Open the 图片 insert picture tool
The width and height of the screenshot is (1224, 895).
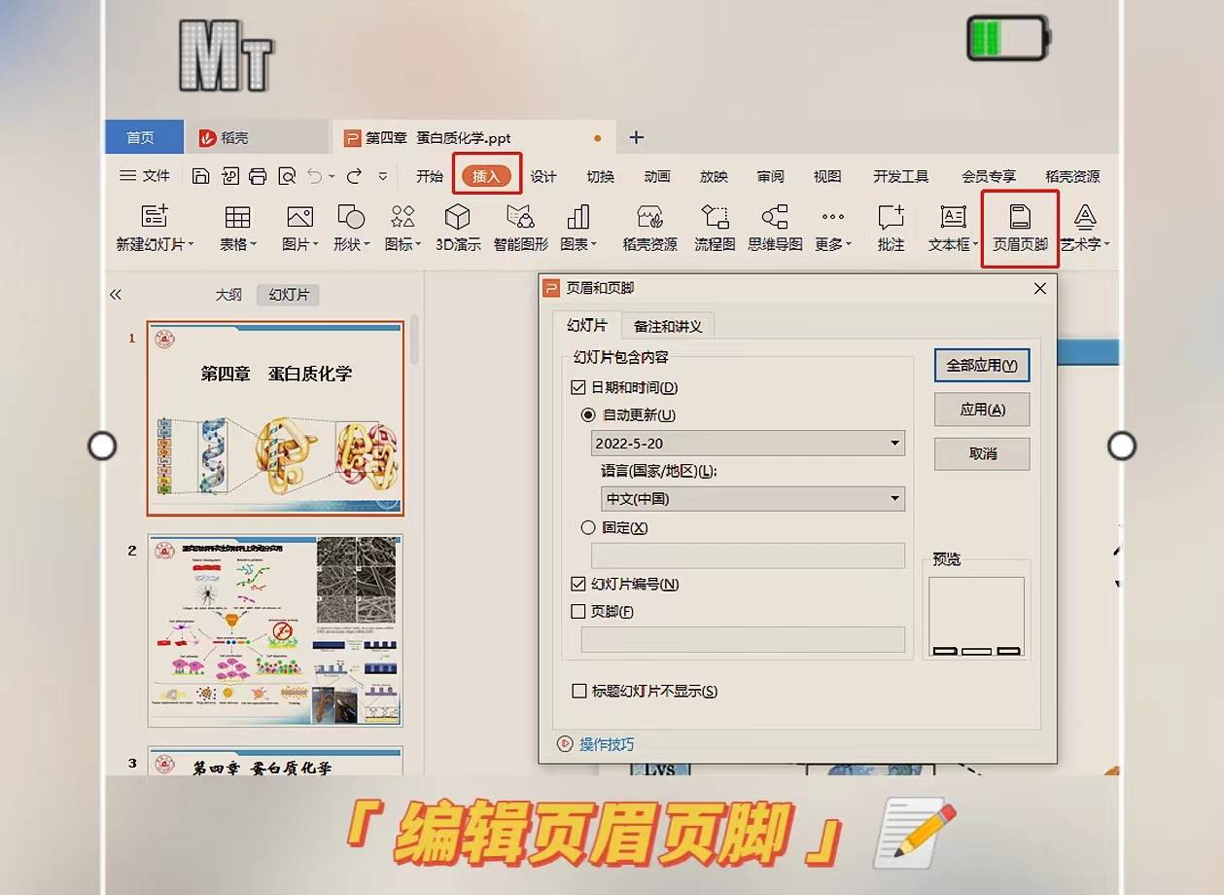pyautogui.click(x=297, y=229)
